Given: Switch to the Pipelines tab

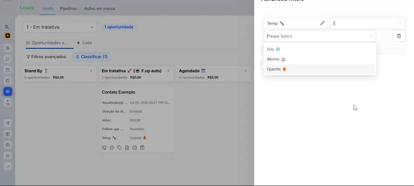Looking at the screenshot, I should coord(69,8).
